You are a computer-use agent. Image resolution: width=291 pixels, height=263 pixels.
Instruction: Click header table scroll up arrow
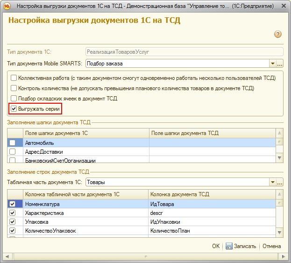coord(279,133)
